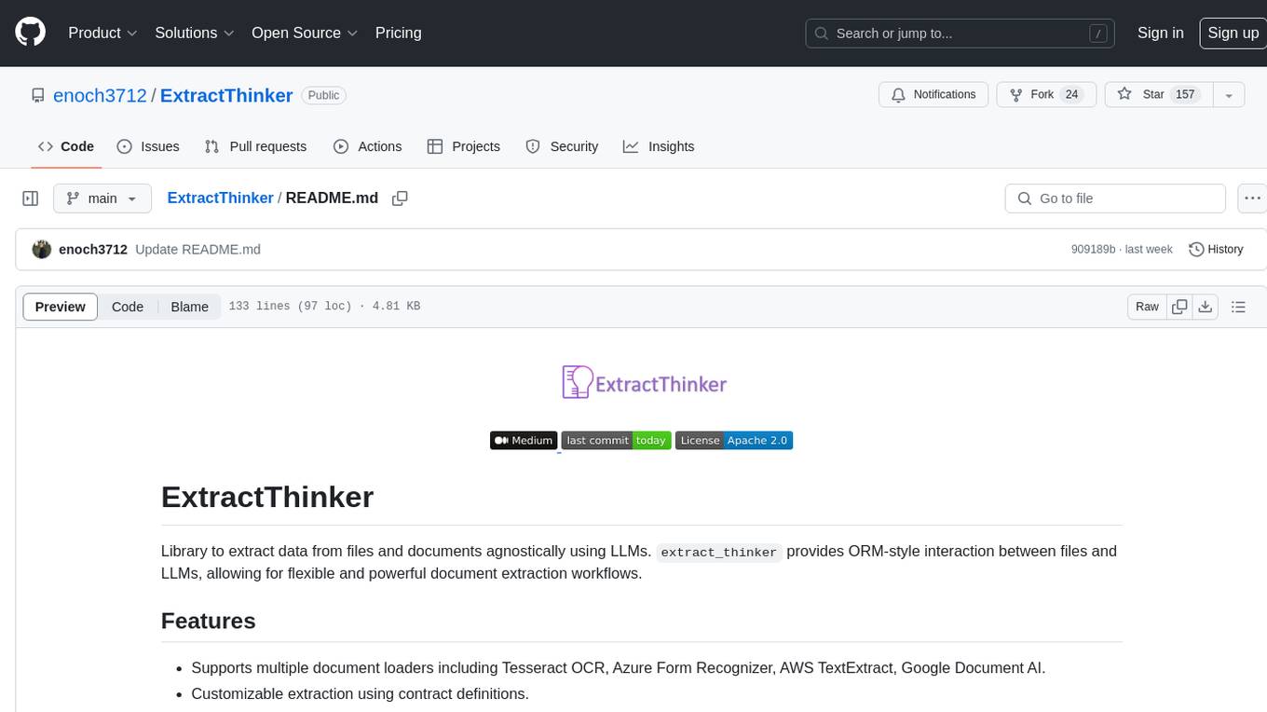Open the commit author enoch3712
Screen dimensions: 1267x712
tap(93, 250)
